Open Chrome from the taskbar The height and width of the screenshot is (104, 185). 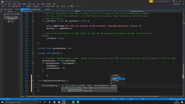54,102
